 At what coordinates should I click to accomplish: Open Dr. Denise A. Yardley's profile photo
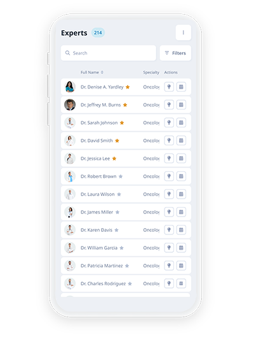[70, 87]
